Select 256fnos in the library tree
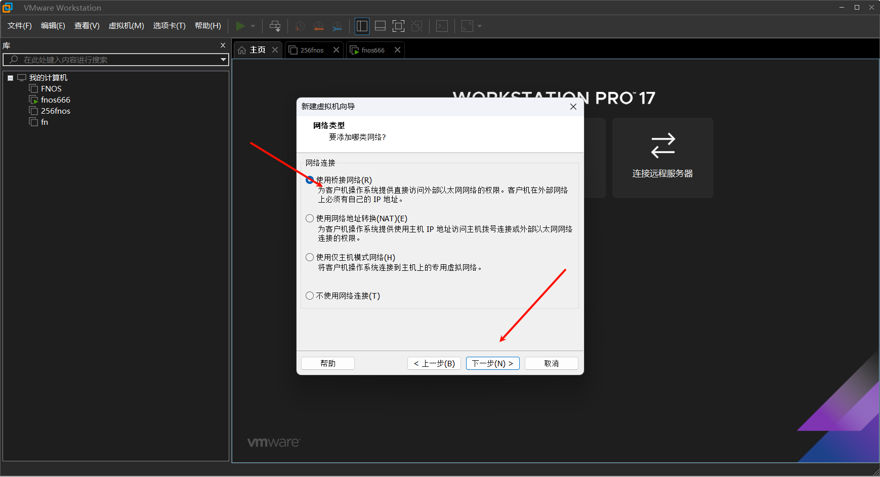The height and width of the screenshot is (477, 880). tap(56, 111)
